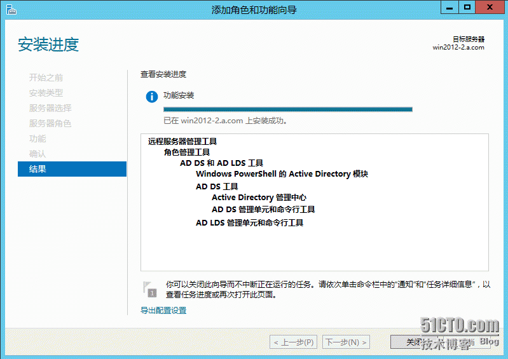Close the wizard with the X button
The height and width of the screenshot is (359, 508).
[x=490, y=8]
